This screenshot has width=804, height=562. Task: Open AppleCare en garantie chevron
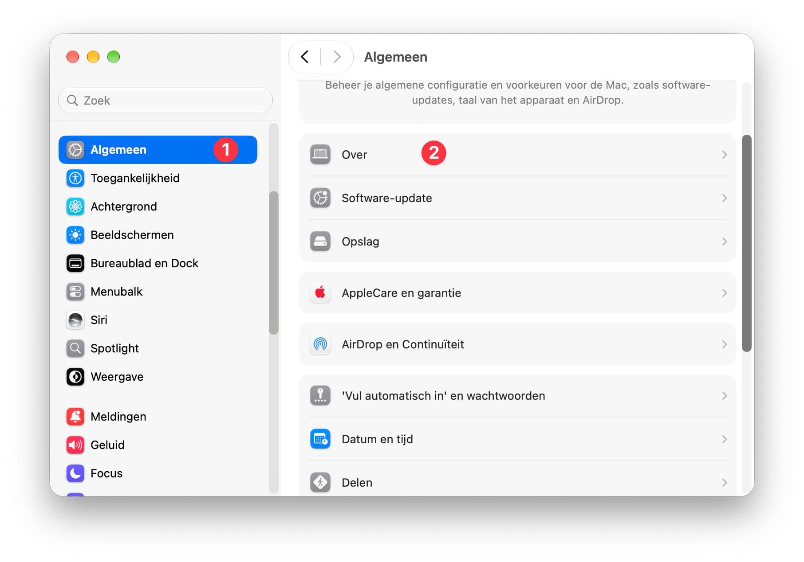[724, 293]
